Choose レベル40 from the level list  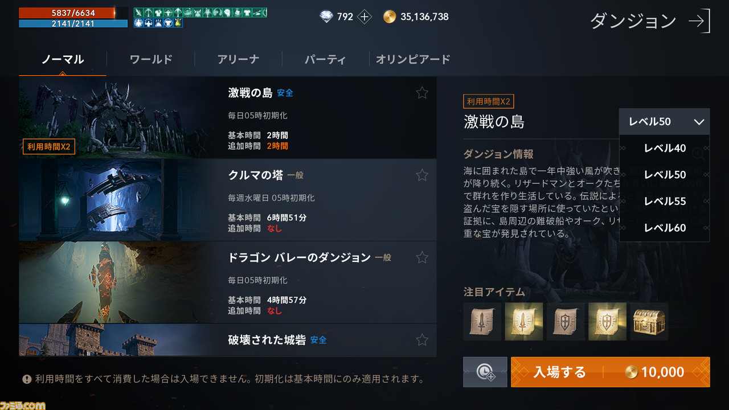click(x=665, y=148)
